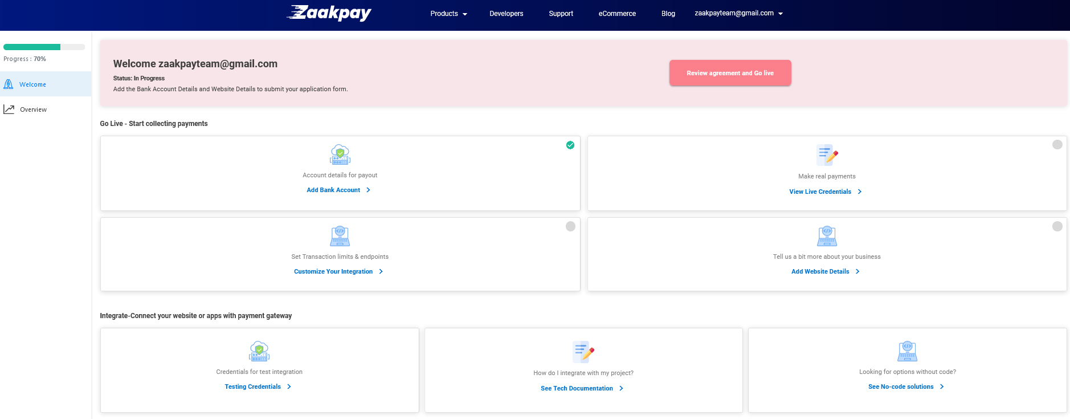Open the Add Bank Account link
1070x419 pixels.
pos(333,190)
